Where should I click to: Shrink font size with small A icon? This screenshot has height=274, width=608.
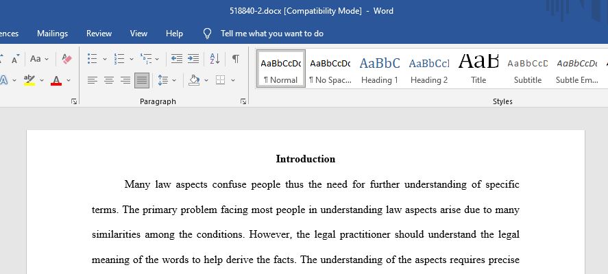coord(14,60)
